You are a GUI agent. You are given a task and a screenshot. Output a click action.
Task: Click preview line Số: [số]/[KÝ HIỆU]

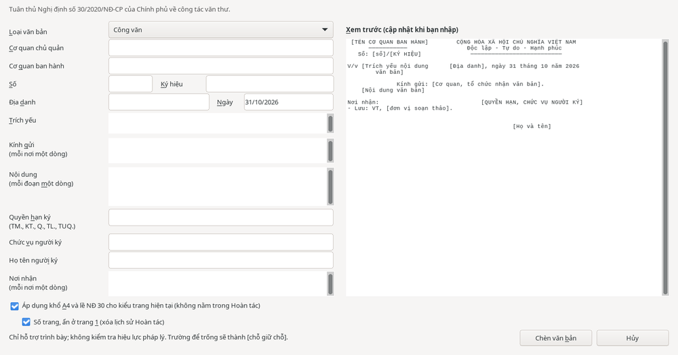click(390, 54)
